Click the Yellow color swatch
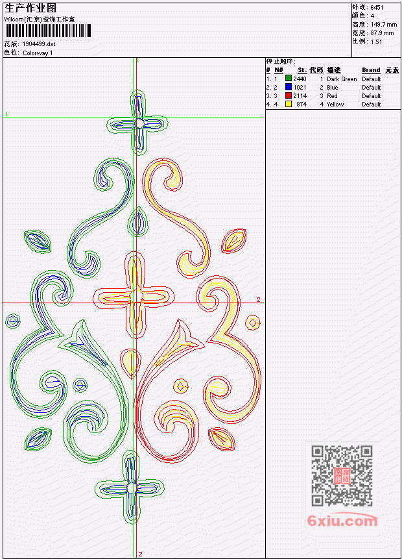This screenshot has height=559, width=402. click(x=289, y=104)
